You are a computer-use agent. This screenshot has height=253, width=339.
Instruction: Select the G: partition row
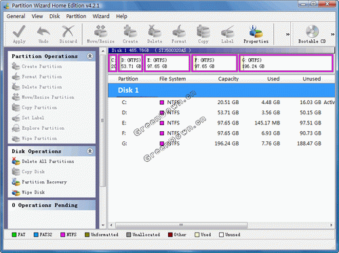tap(222, 143)
